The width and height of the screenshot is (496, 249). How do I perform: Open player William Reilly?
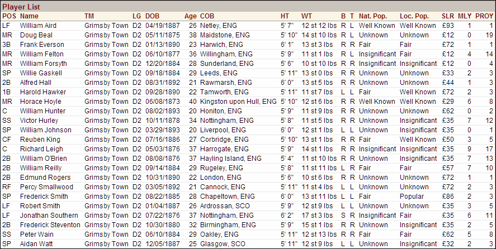[x=41, y=168]
